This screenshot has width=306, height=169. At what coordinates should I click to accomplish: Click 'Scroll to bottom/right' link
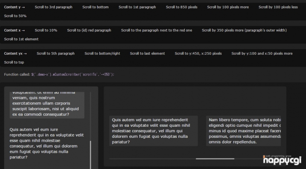(102, 53)
